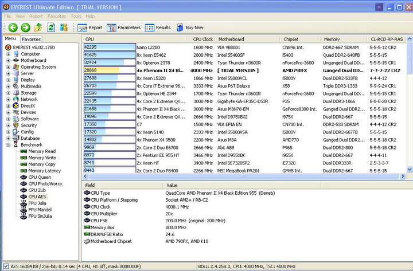Click the Refresh toolbar icon
Image resolution: width=413 pixels, height=271 pixels.
[x=51, y=28]
